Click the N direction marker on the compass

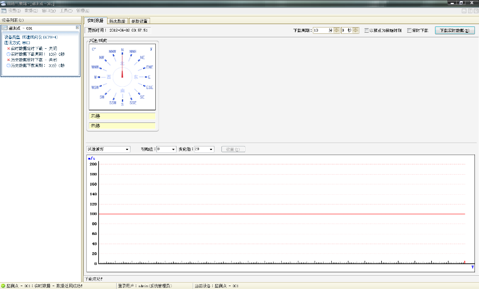[122, 51]
